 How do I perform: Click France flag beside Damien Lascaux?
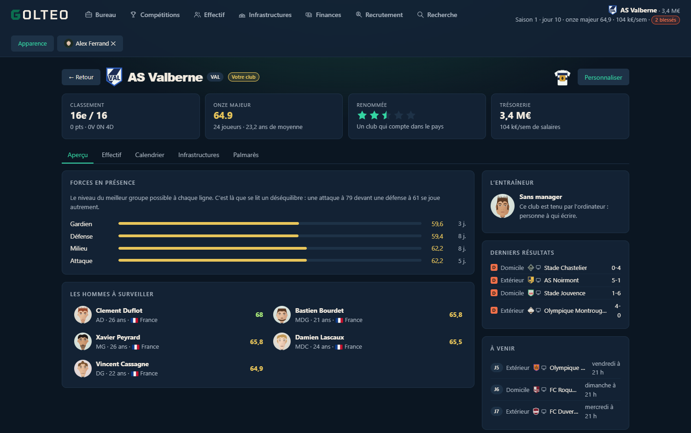click(x=339, y=347)
